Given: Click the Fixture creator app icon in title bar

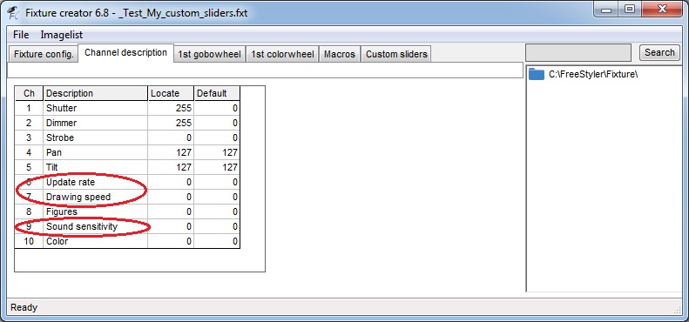Looking at the screenshot, I should click(13, 12).
